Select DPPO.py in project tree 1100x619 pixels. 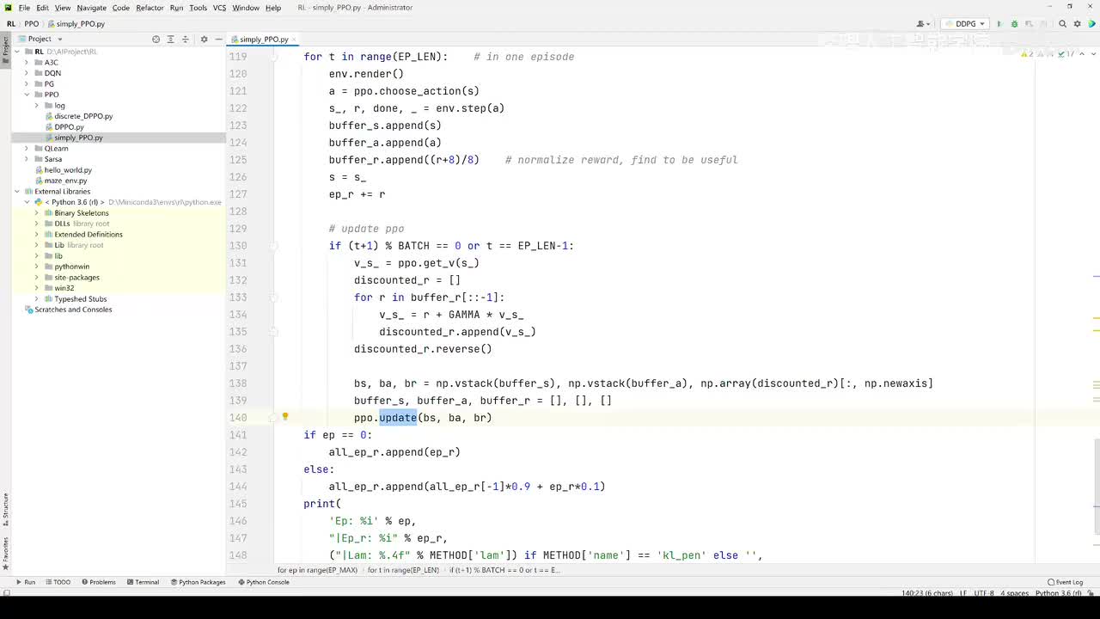69,127
